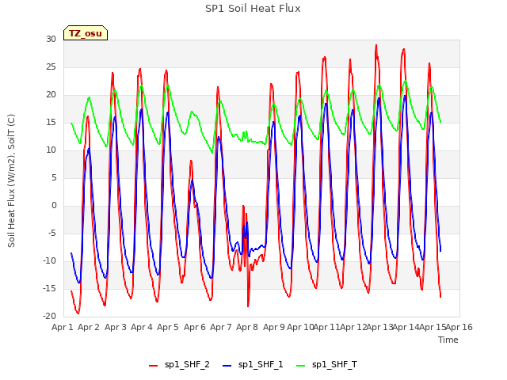Viewport: 507px width, 380px height.
Task: Select the sp1_SHF_2 legend label
Action: point(187,364)
